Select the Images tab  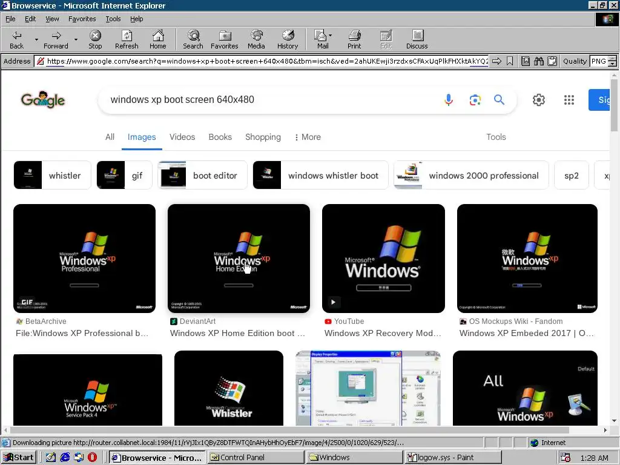click(142, 137)
